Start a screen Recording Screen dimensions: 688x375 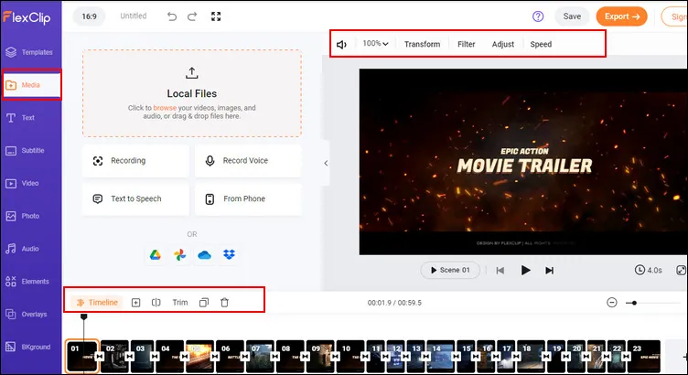135,161
